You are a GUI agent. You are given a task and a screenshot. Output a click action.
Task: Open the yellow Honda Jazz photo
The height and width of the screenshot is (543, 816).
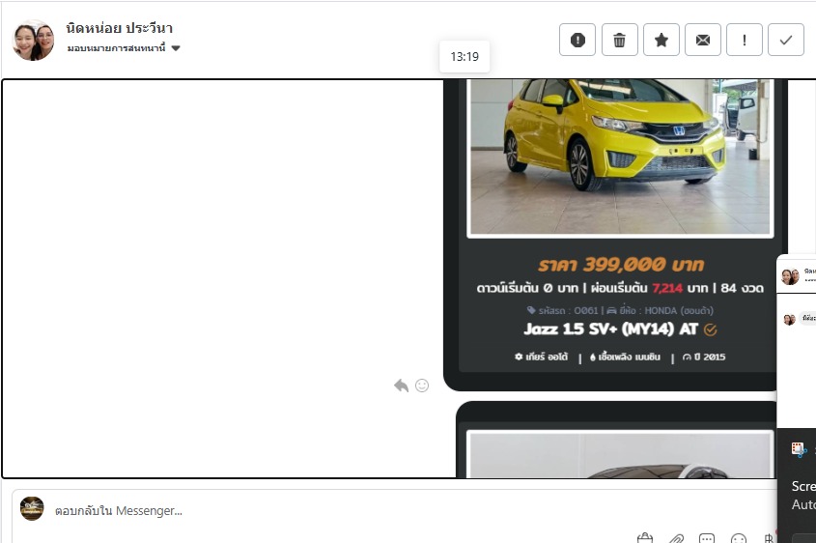point(620,157)
